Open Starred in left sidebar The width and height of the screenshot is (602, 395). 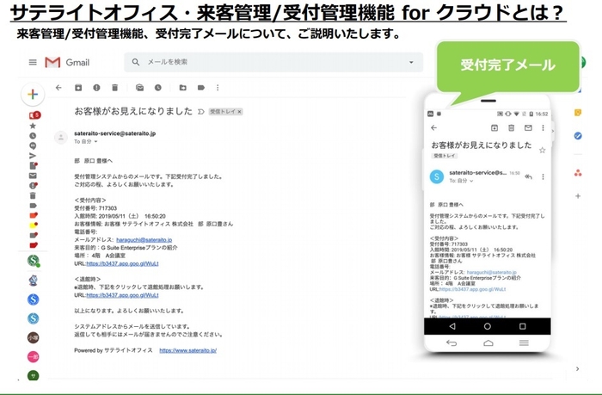(33, 126)
